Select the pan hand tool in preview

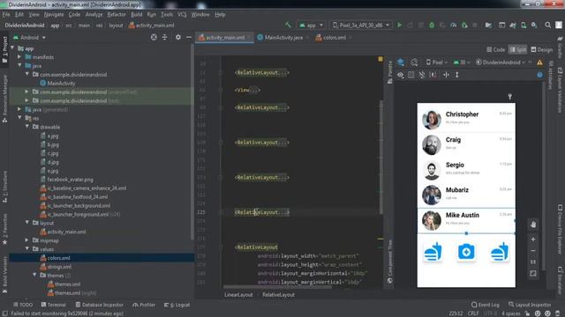point(533,225)
